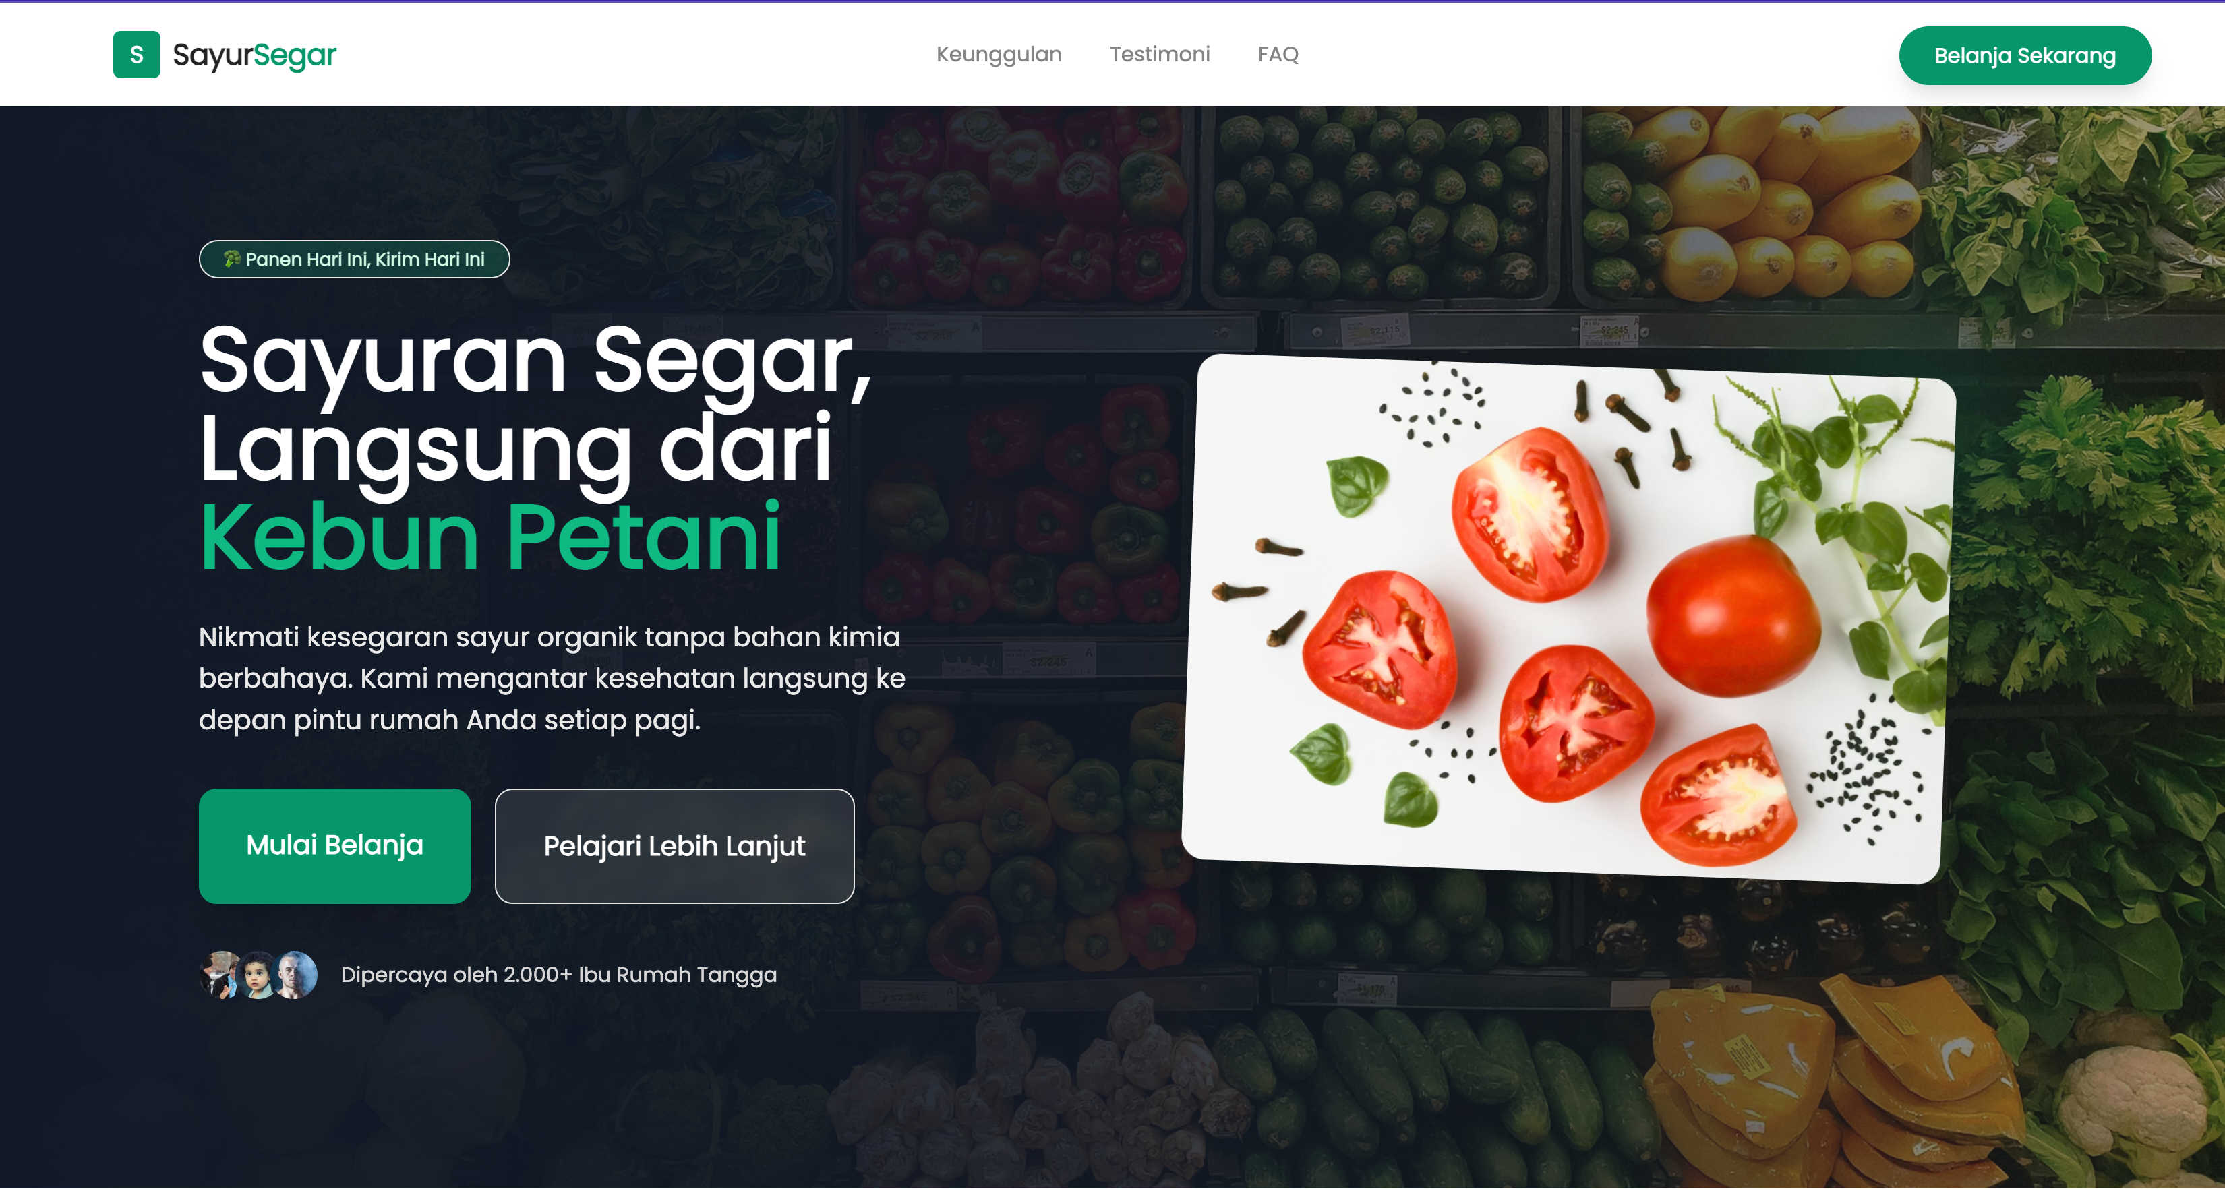Click the third bald-man avatar
Image resolution: width=2225 pixels, height=1189 pixels.
point(295,975)
